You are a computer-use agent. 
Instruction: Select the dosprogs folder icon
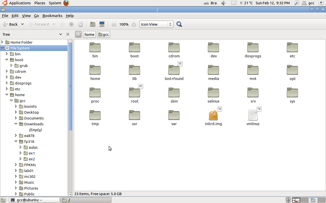(253, 47)
